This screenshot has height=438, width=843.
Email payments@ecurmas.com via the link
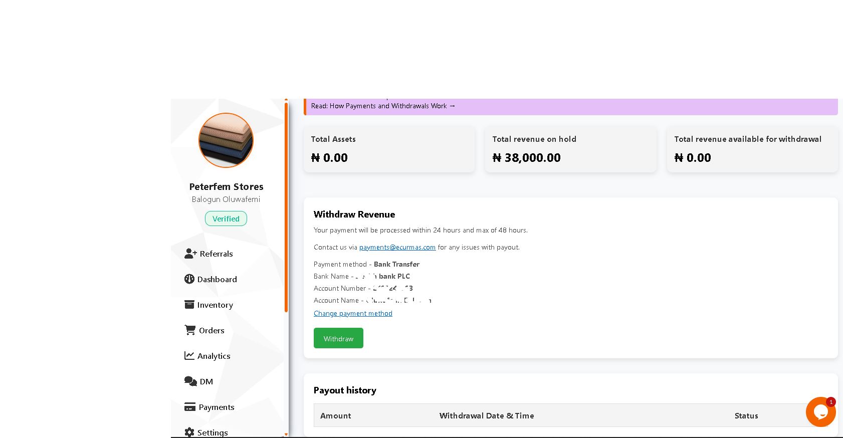click(x=397, y=247)
